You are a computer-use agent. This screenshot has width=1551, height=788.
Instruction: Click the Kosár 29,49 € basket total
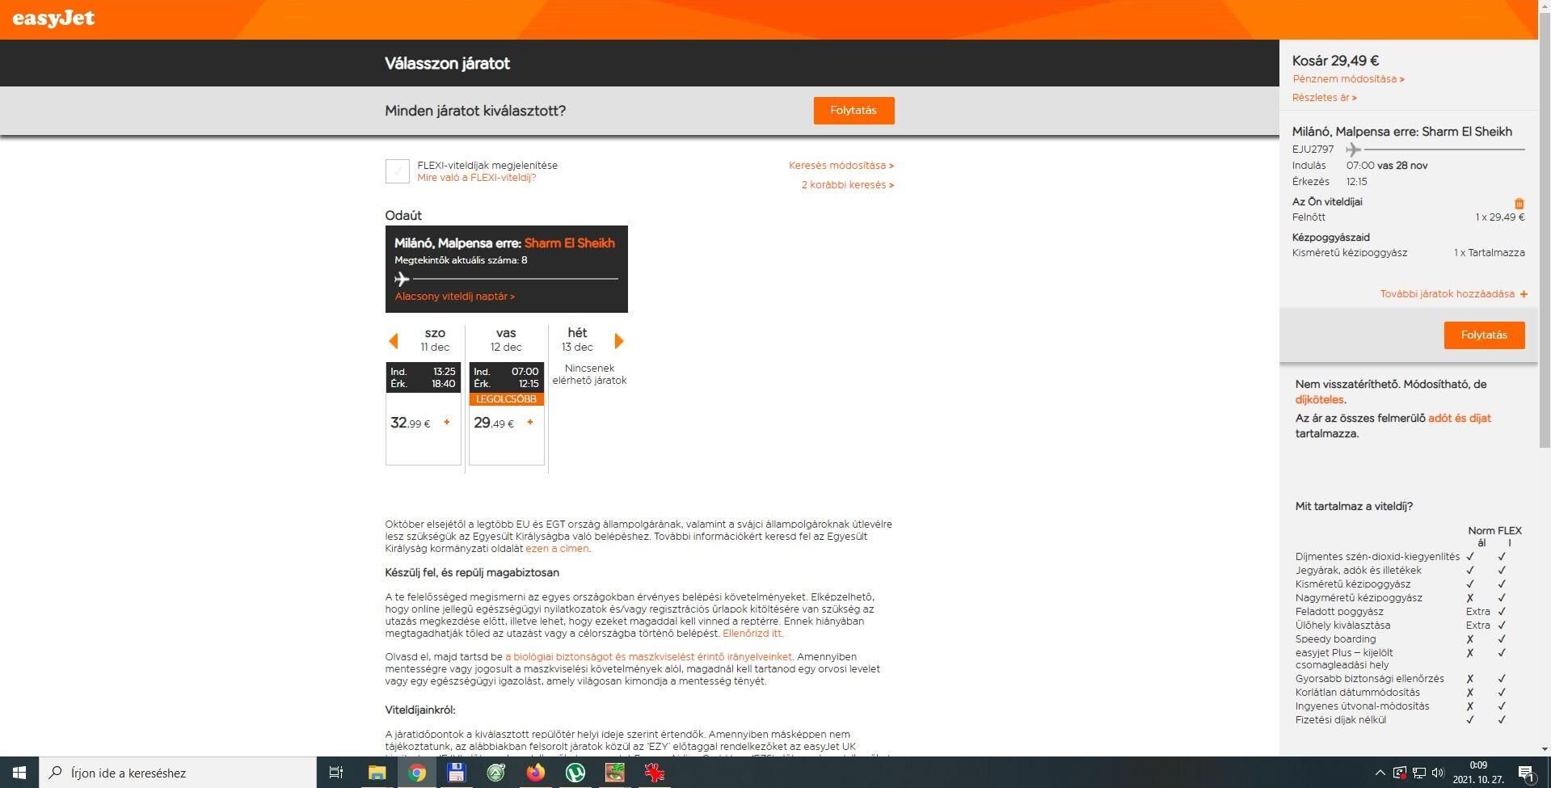[x=1335, y=61]
